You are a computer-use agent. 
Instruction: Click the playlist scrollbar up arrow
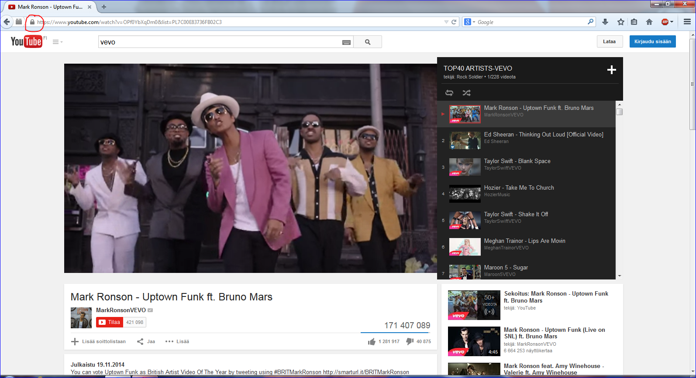619,105
